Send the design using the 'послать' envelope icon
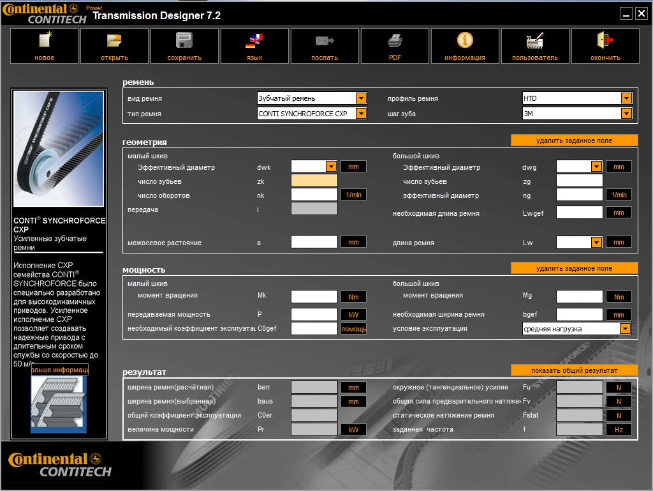Viewport: 653px width, 491px height. tap(325, 46)
